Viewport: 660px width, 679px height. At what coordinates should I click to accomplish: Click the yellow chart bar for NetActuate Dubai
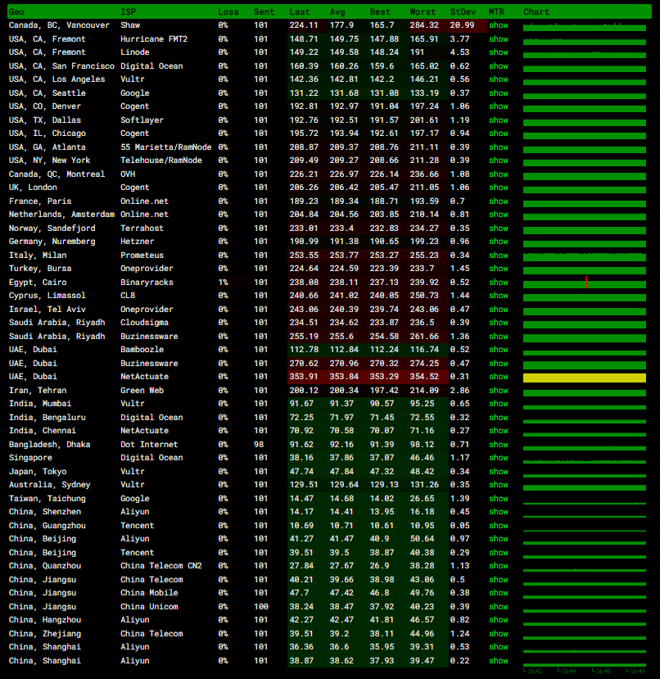point(585,378)
